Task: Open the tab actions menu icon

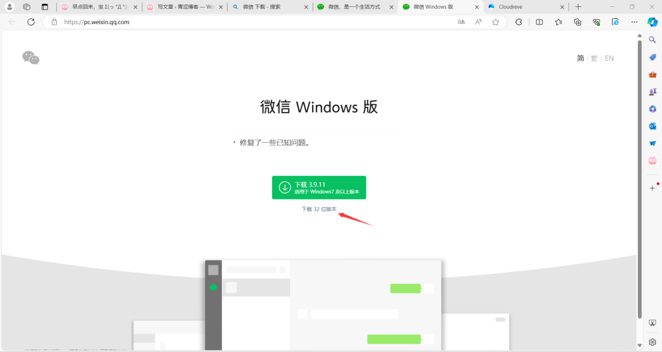Action: tap(45, 7)
